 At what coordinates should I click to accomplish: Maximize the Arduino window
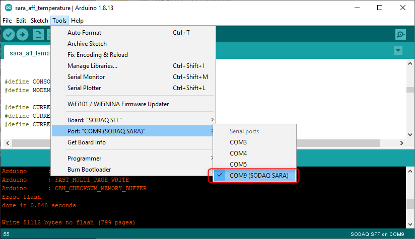pos(380,8)
